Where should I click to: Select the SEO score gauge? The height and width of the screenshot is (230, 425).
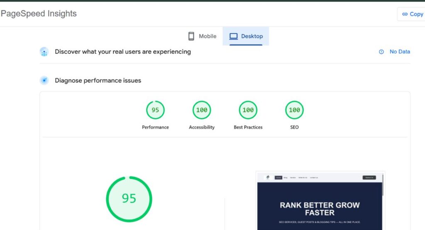[294, 110]
